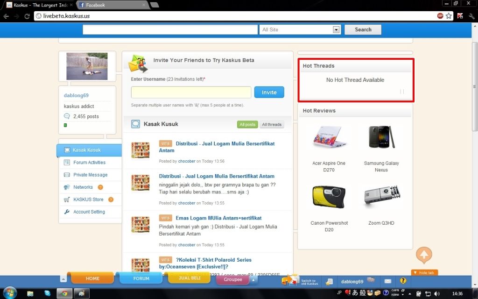Click the orange badge next to Networks

pos(100,187)
